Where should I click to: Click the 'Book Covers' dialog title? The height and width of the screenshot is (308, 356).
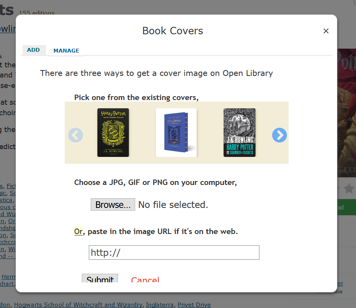[173, 31]
